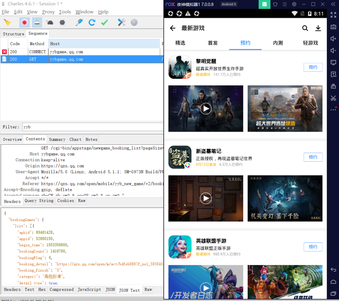Switch to the Summary tab
The width and height of the screenshot is (339, 301).
point(57,139)
